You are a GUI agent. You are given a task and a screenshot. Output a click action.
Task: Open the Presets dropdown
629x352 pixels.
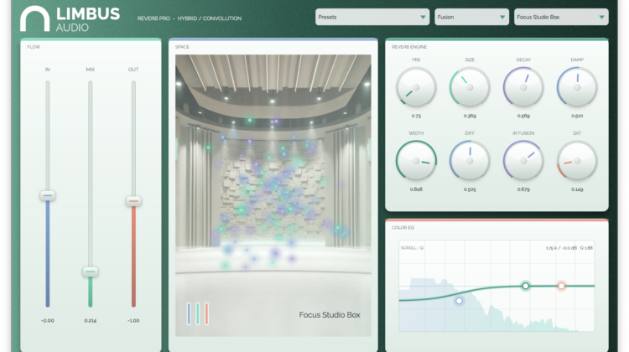click(x=372, y=18)
